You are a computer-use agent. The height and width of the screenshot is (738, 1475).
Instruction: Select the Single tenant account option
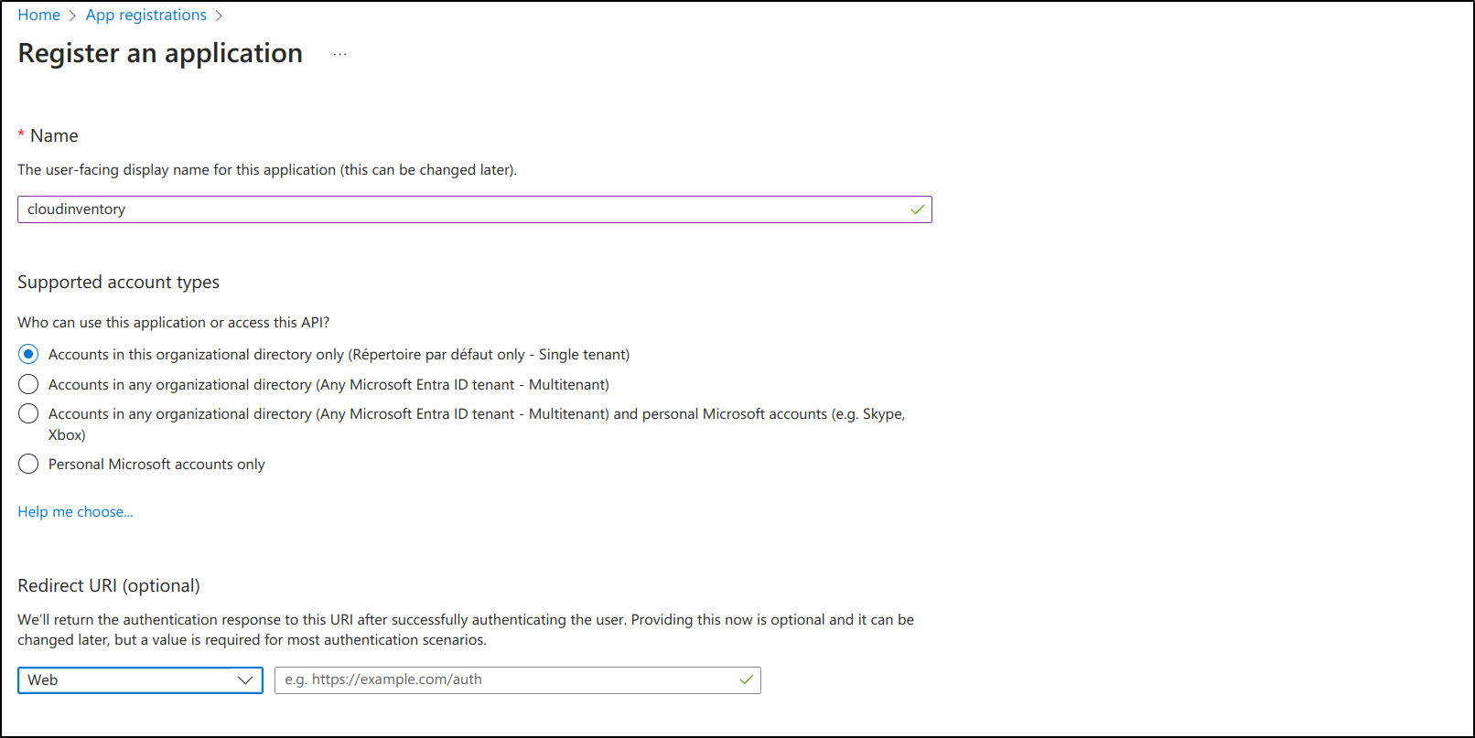pos(28,355)
